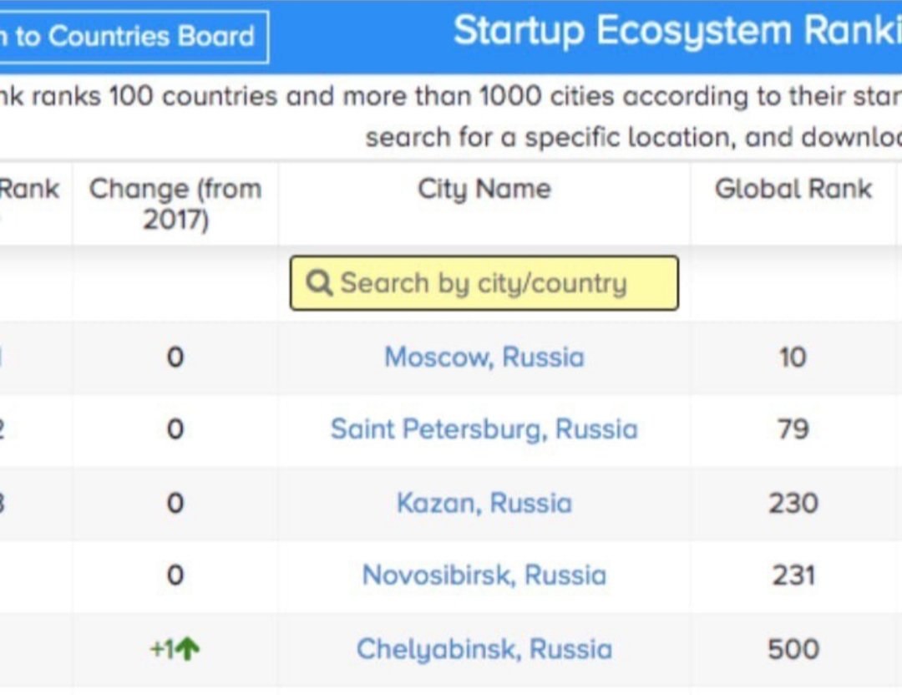Select Moscow's global rank value 10

(x=793, y=358)
